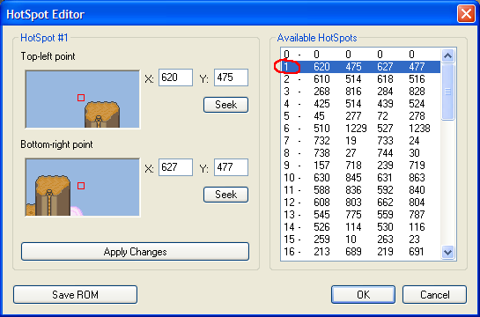480x317 pixels.
Task: Click Apply Changes button
Action: [135, 252]
